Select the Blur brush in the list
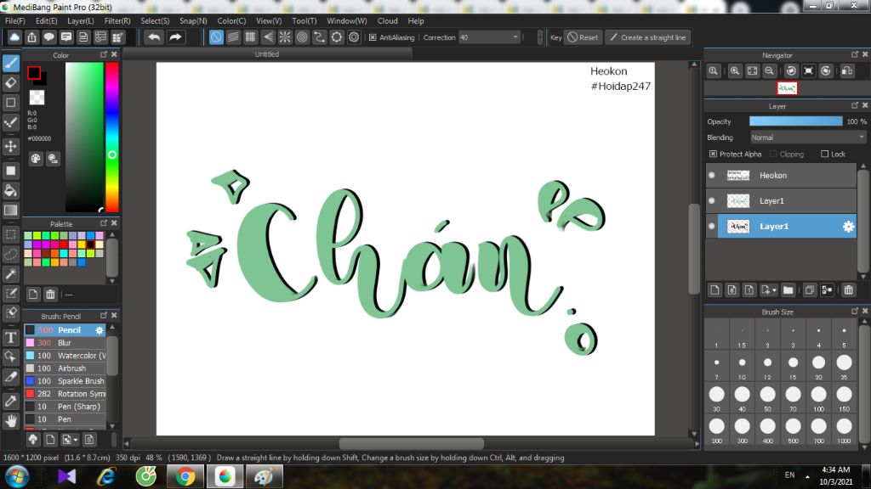This screenshot has width=871, height=489. [x=65, y=343]
